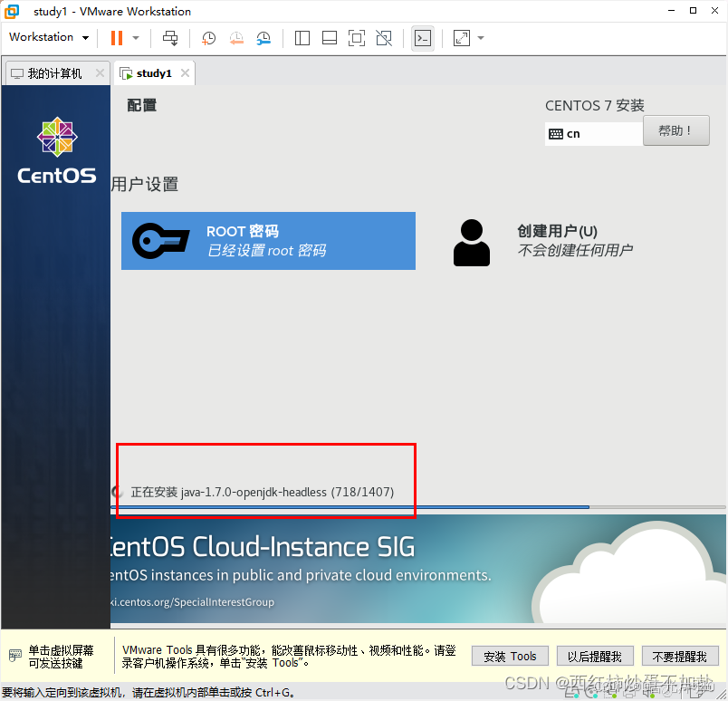Click the cn keyboard layout indicator
The height and width of the screenshot is (701, 728).
click(x=594, y=134)
